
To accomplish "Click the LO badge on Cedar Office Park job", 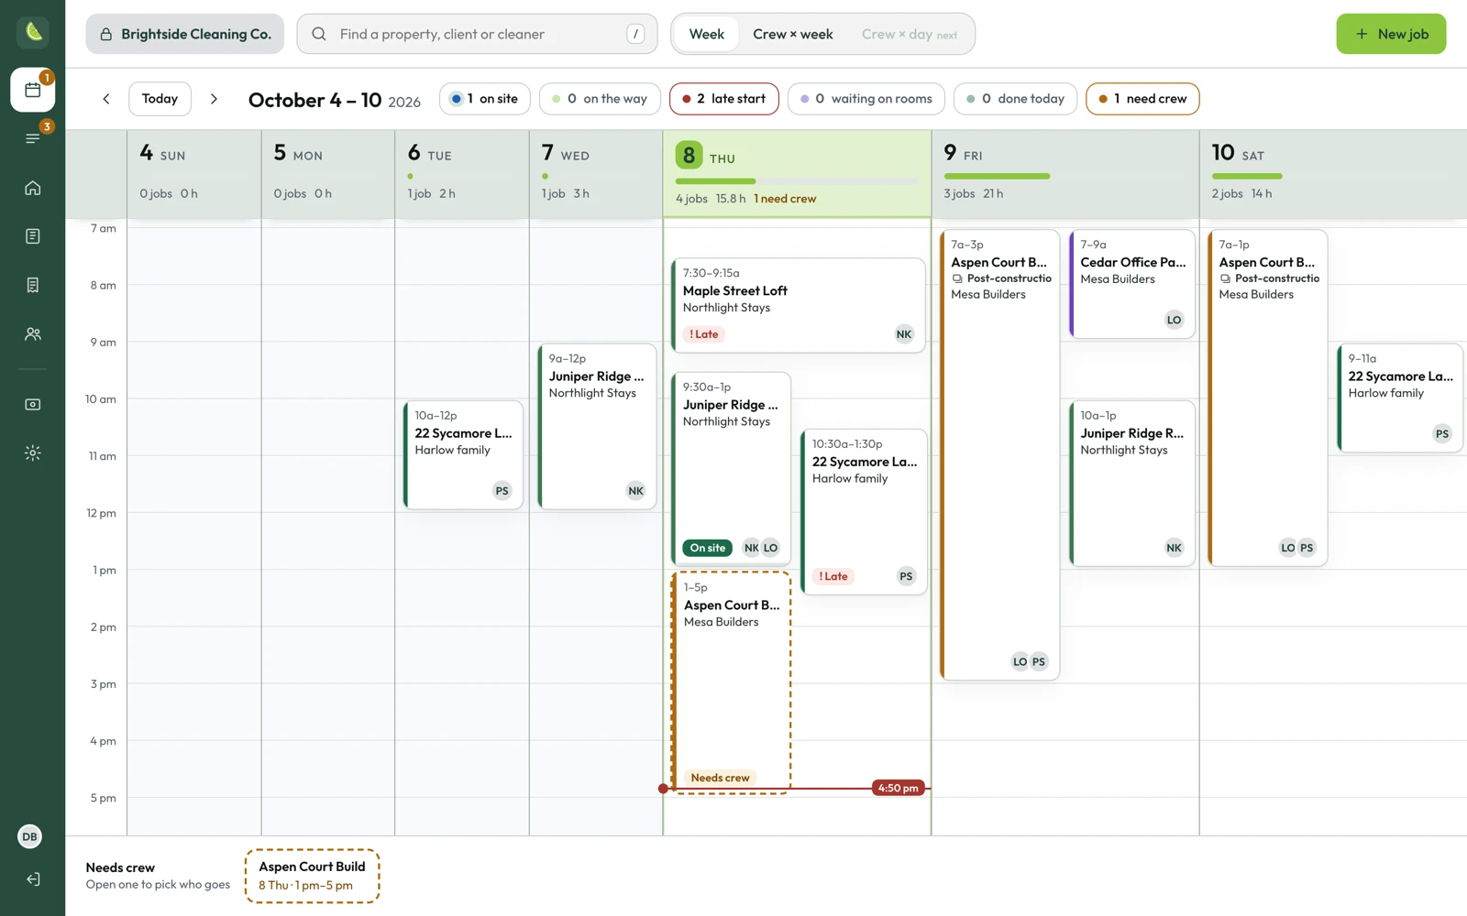I will 1174,320.
